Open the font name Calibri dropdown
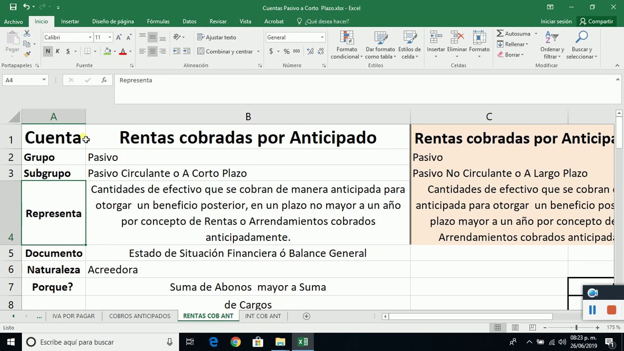624x351 pixels. [x=90, y=38]
